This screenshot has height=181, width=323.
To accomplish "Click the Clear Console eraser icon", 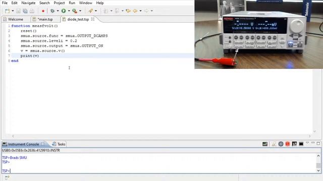I will click(274, 144).
